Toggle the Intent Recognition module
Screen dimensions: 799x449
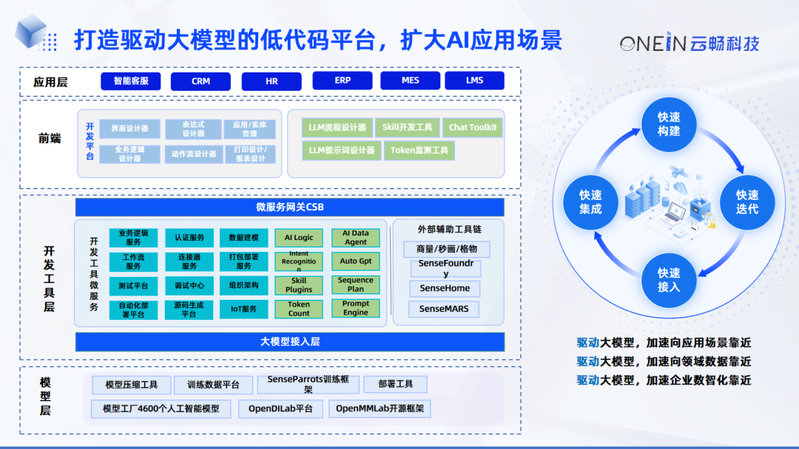pyautogui.click(x=298, y=261)
